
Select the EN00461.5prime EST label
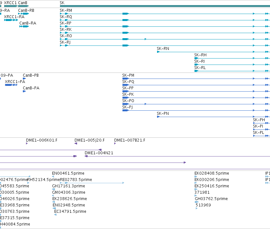pos(68,173)
